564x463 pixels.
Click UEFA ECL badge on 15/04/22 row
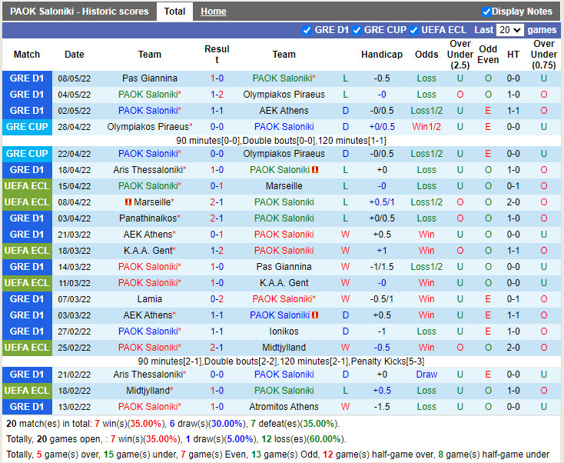click(x=27, y=186)
